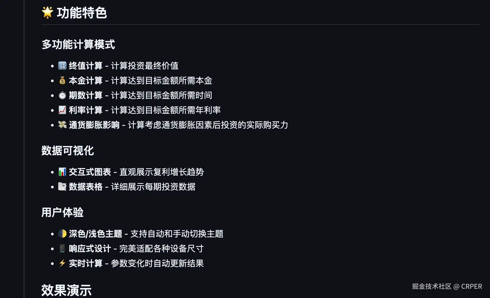
Task: Click the bold 通货膨胀影响 list item text
Action: (94, 125)
